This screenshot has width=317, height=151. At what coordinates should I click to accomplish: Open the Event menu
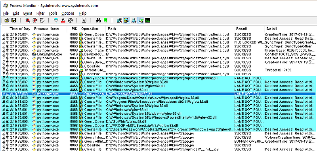[28, 13]
